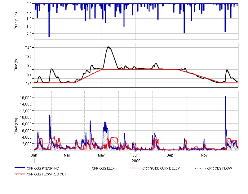Click the Jan label on time axis
Image resolution: width=248 pixels, height=194 pixels.
pos(34,155)
